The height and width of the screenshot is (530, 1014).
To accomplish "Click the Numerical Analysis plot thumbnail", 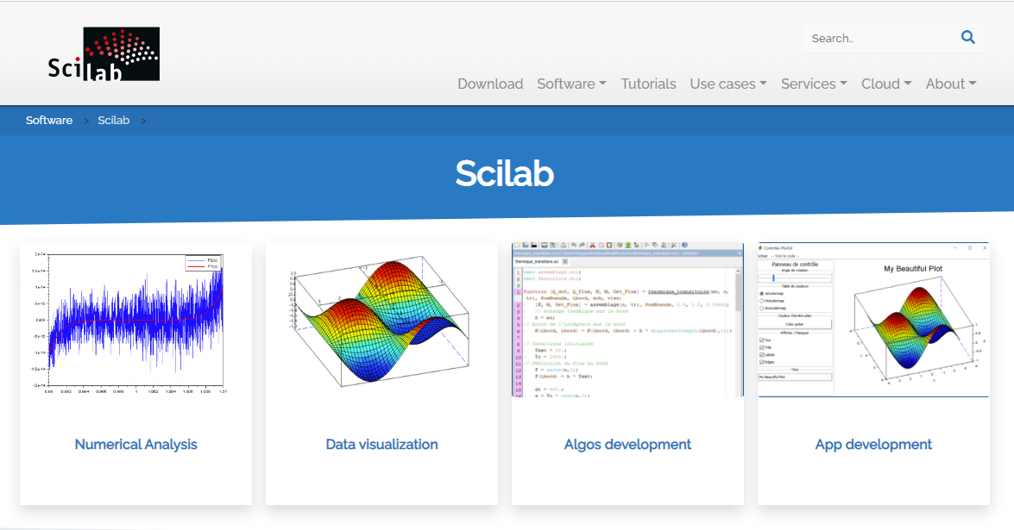I will (135, 321).
